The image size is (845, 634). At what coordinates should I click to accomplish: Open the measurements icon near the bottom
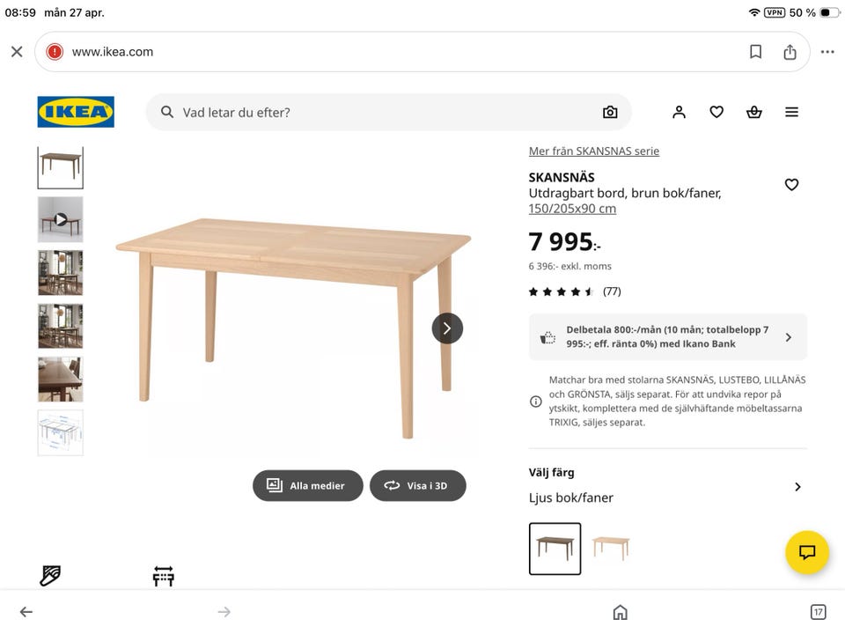(163, 576)
